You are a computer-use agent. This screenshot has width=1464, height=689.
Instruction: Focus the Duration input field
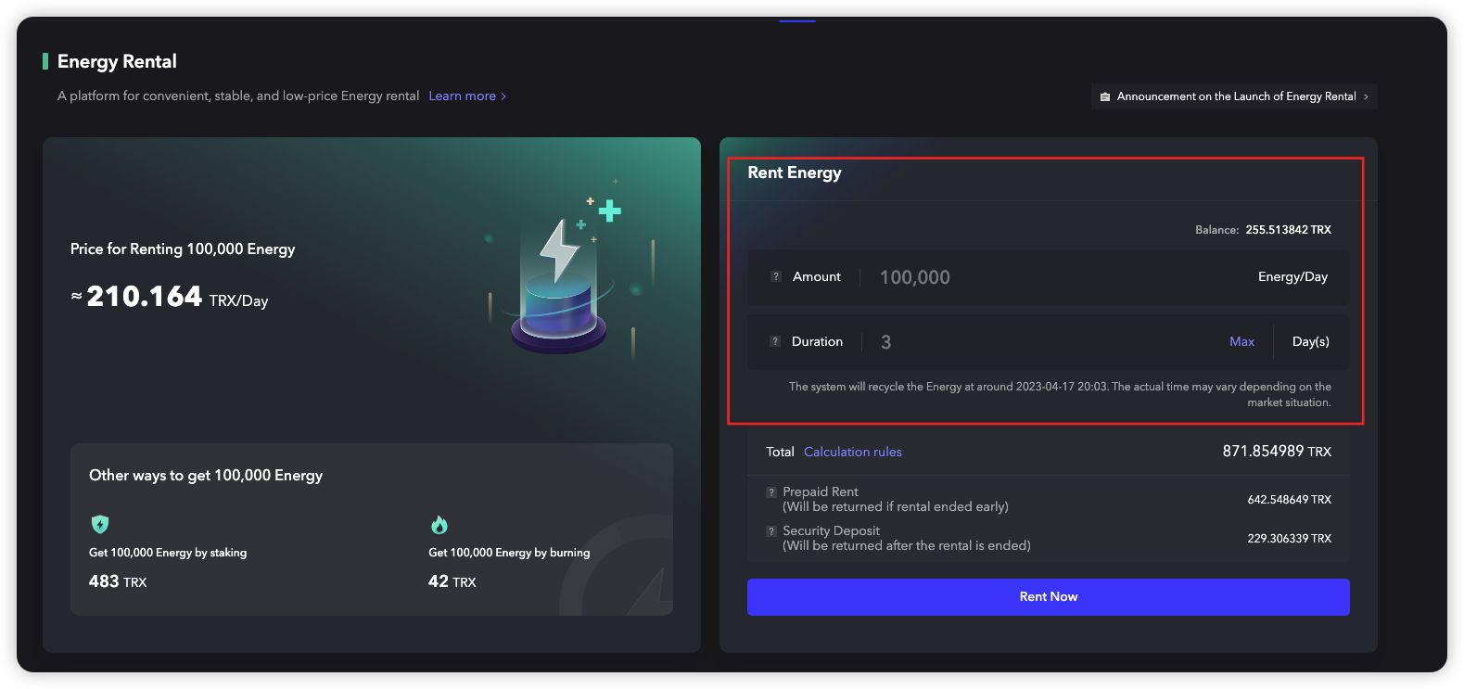click(x=1048, y=342)
